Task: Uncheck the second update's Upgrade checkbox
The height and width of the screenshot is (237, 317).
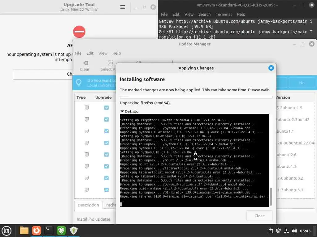Action: 106,119
